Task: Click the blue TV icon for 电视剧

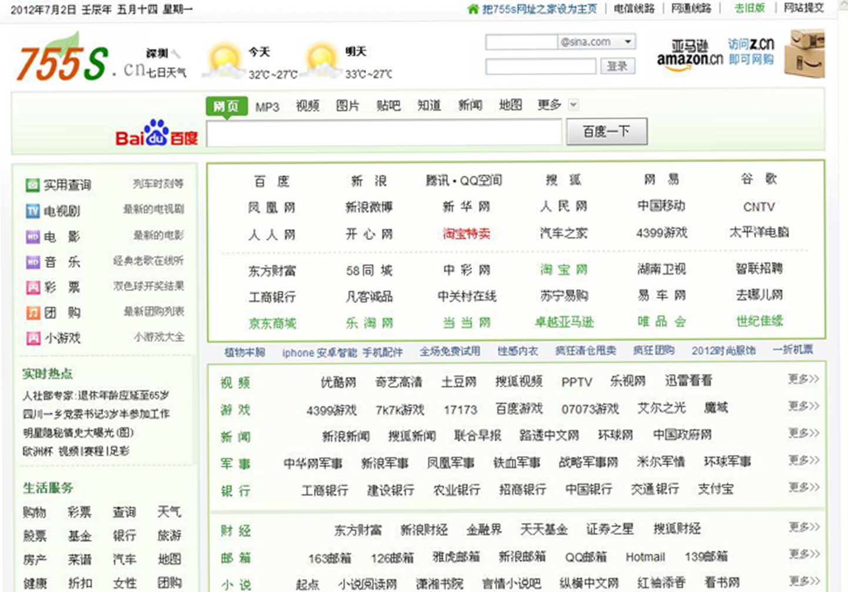Action: point(32,211)
